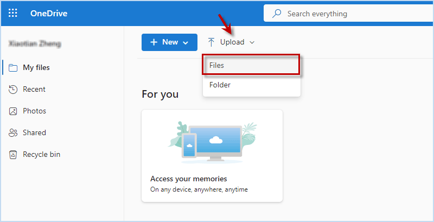Click the search magnifier icon

(277, 13)
